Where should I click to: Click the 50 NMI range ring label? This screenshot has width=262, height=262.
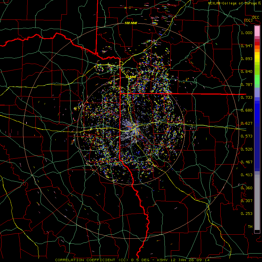coord(131,77)
